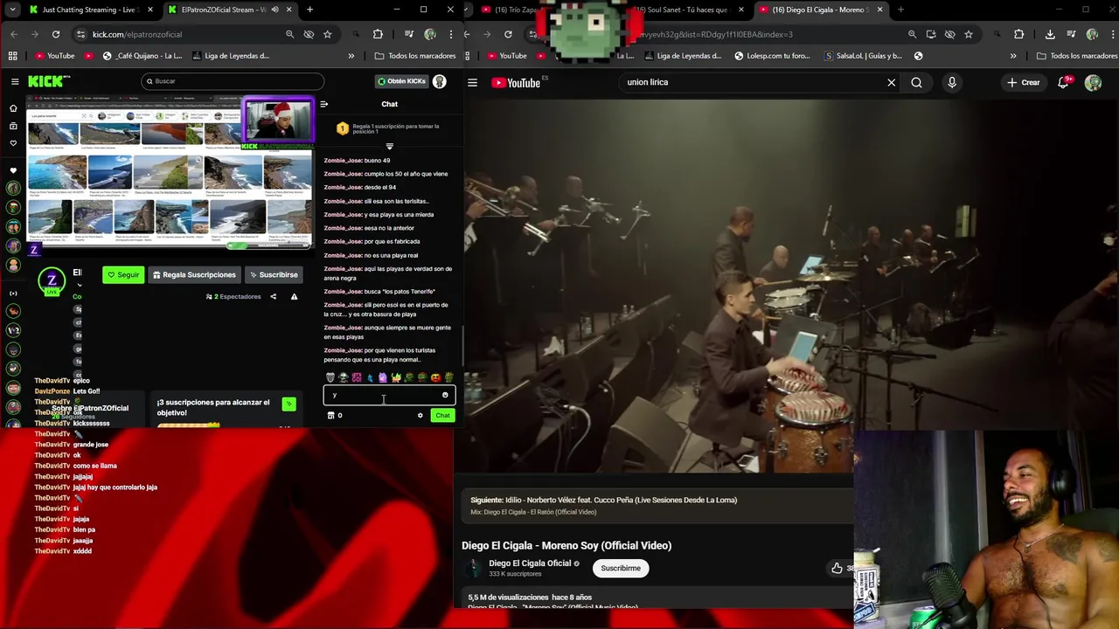Expand hidden bookmarks in left browser
The width and height of the screenshot is (1119, 629).
[351, 56]
